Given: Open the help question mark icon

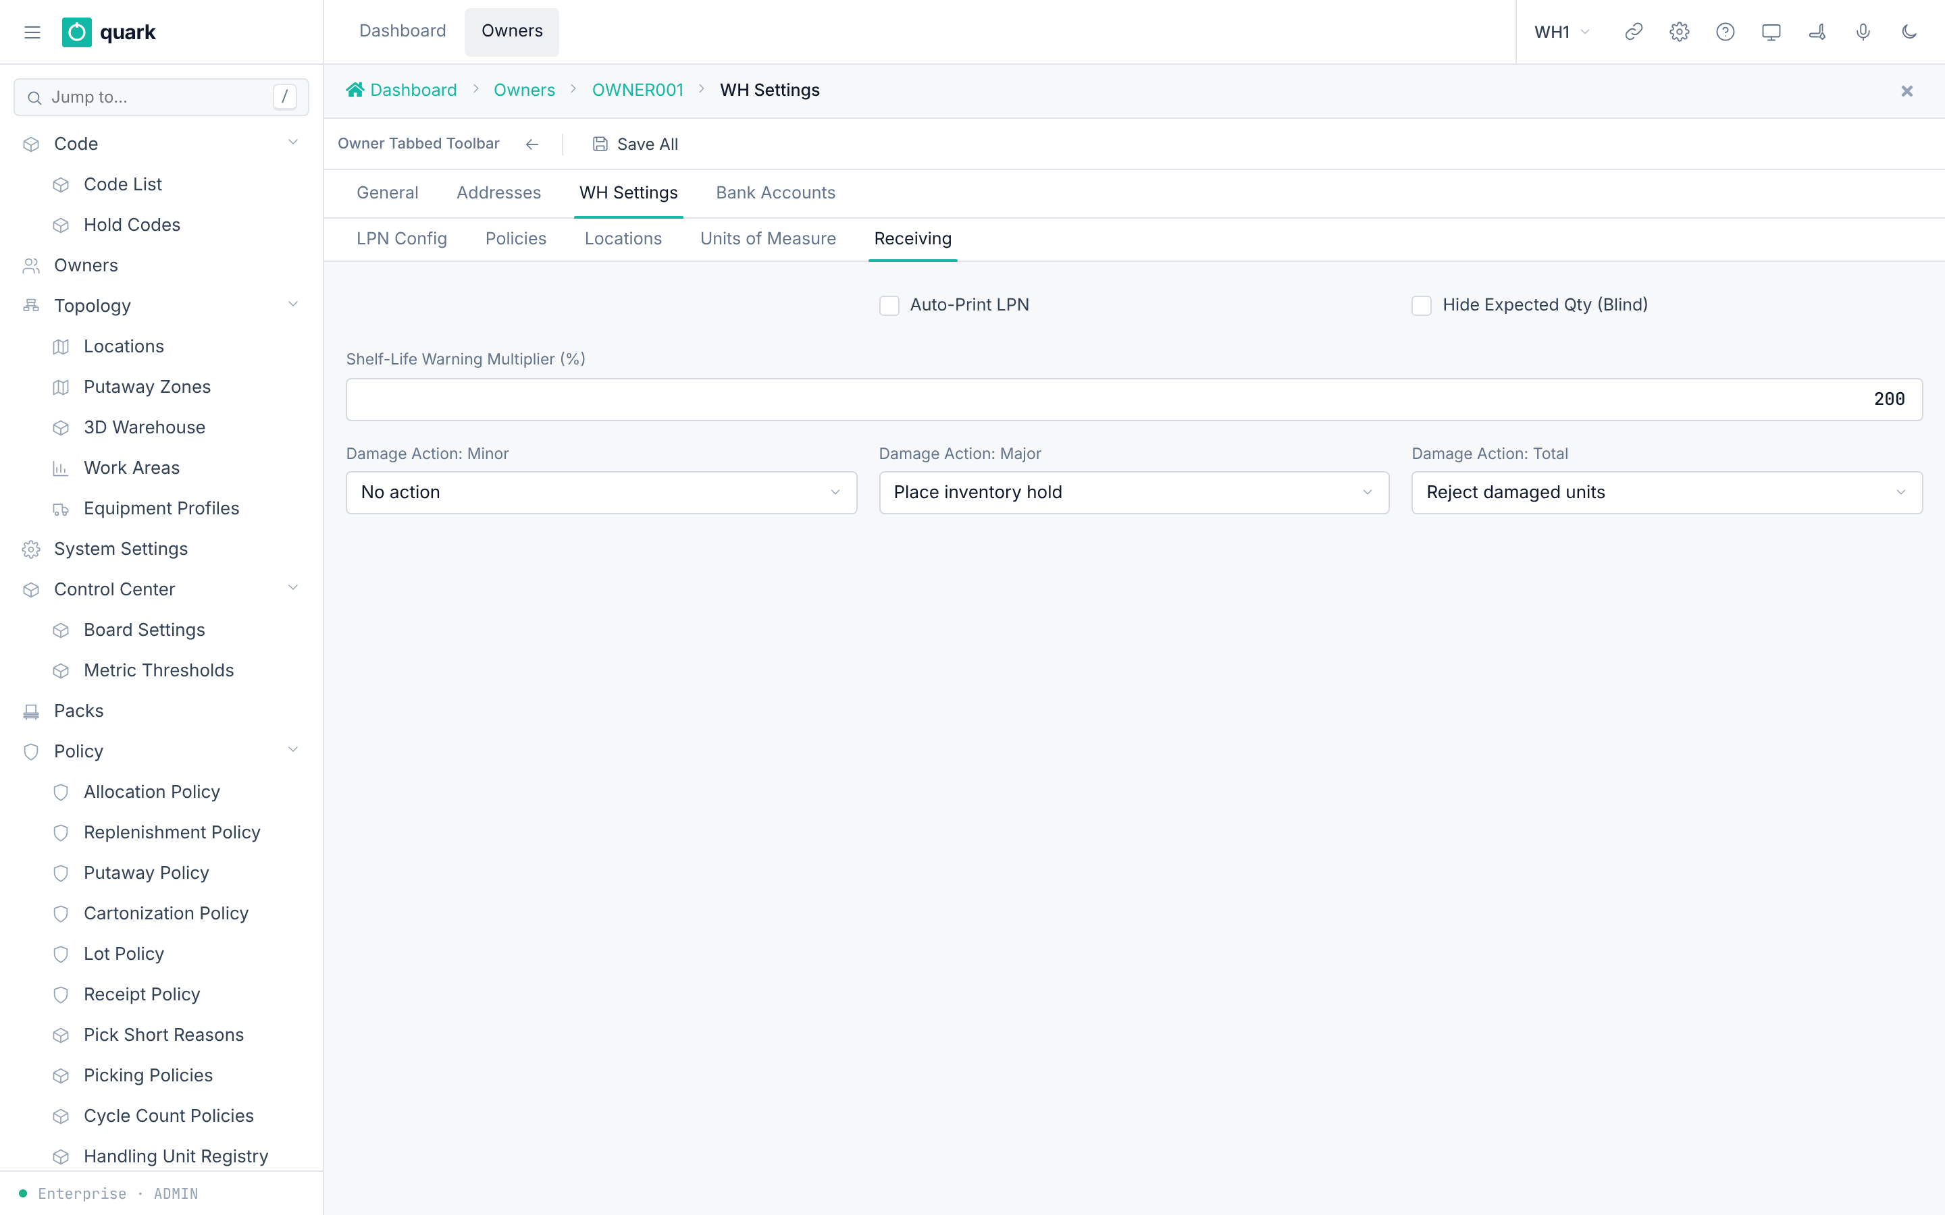Looking at the screenshot, I should coord(1725,32).
